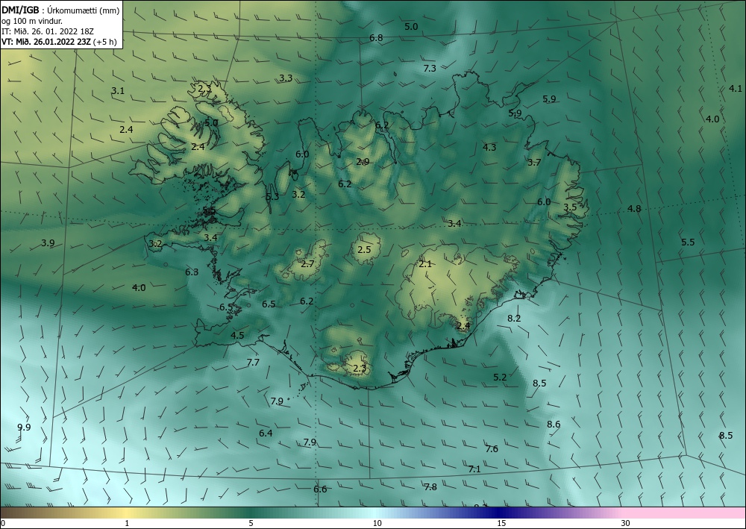
Task: Click the 3.7 value in east Iceland
Action: [x=534, y=162]
